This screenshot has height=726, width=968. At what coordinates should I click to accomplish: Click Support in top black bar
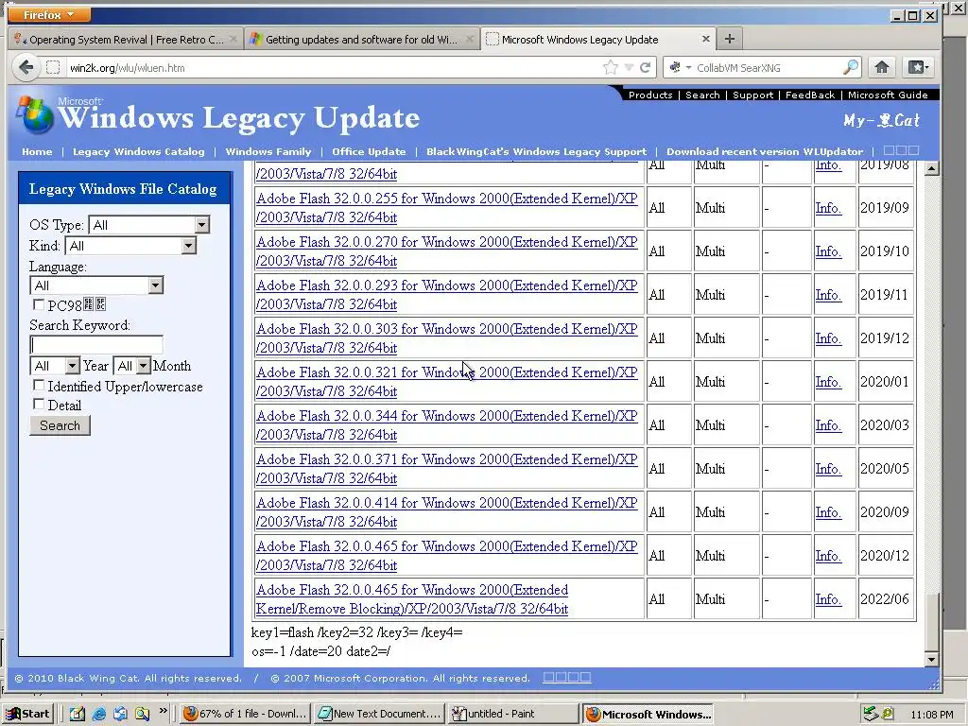[752, 95]
